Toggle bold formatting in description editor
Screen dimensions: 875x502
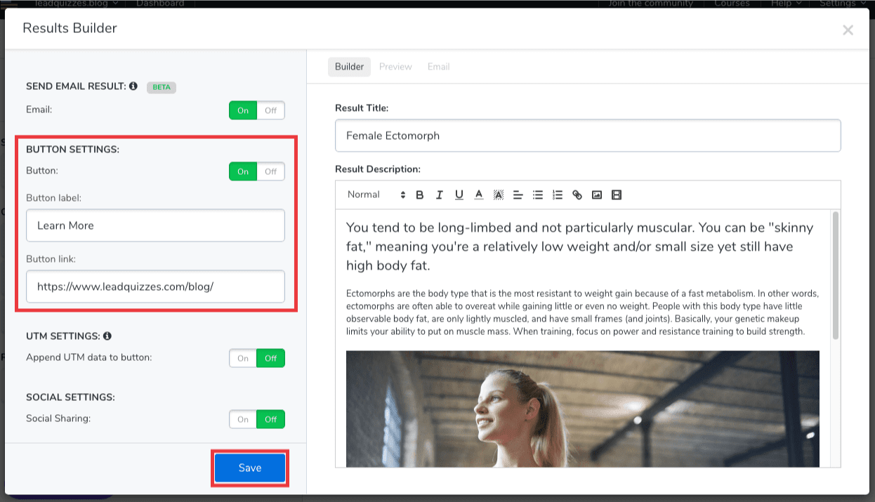click(420, 195)
